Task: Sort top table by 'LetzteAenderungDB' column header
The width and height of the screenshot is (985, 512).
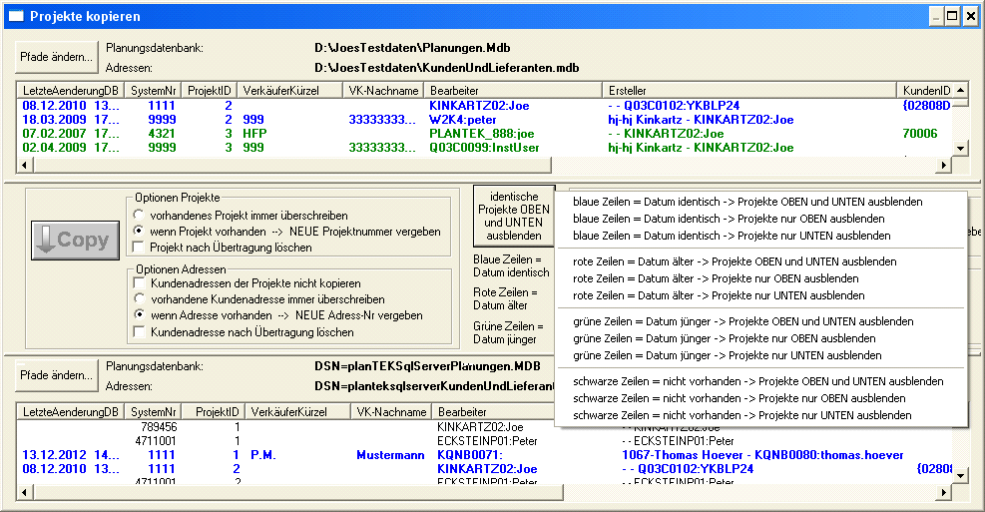Action: pyautogui.click(x=70, y=90)
